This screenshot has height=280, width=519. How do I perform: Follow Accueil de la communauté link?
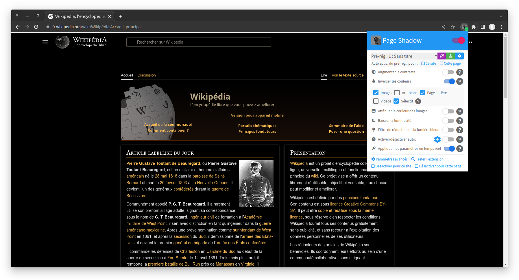[168, 125]
